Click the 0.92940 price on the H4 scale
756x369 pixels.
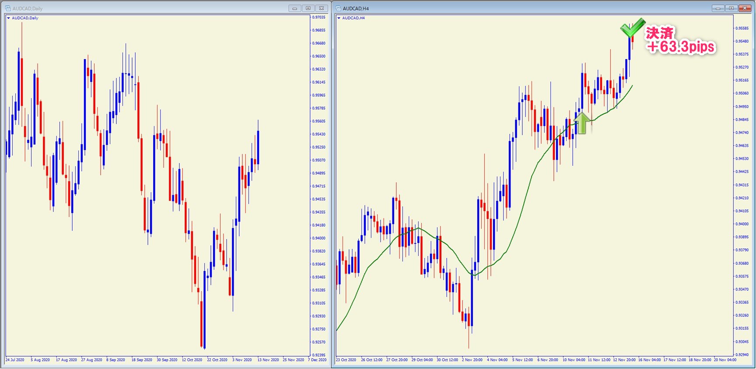tap(742, 355)
